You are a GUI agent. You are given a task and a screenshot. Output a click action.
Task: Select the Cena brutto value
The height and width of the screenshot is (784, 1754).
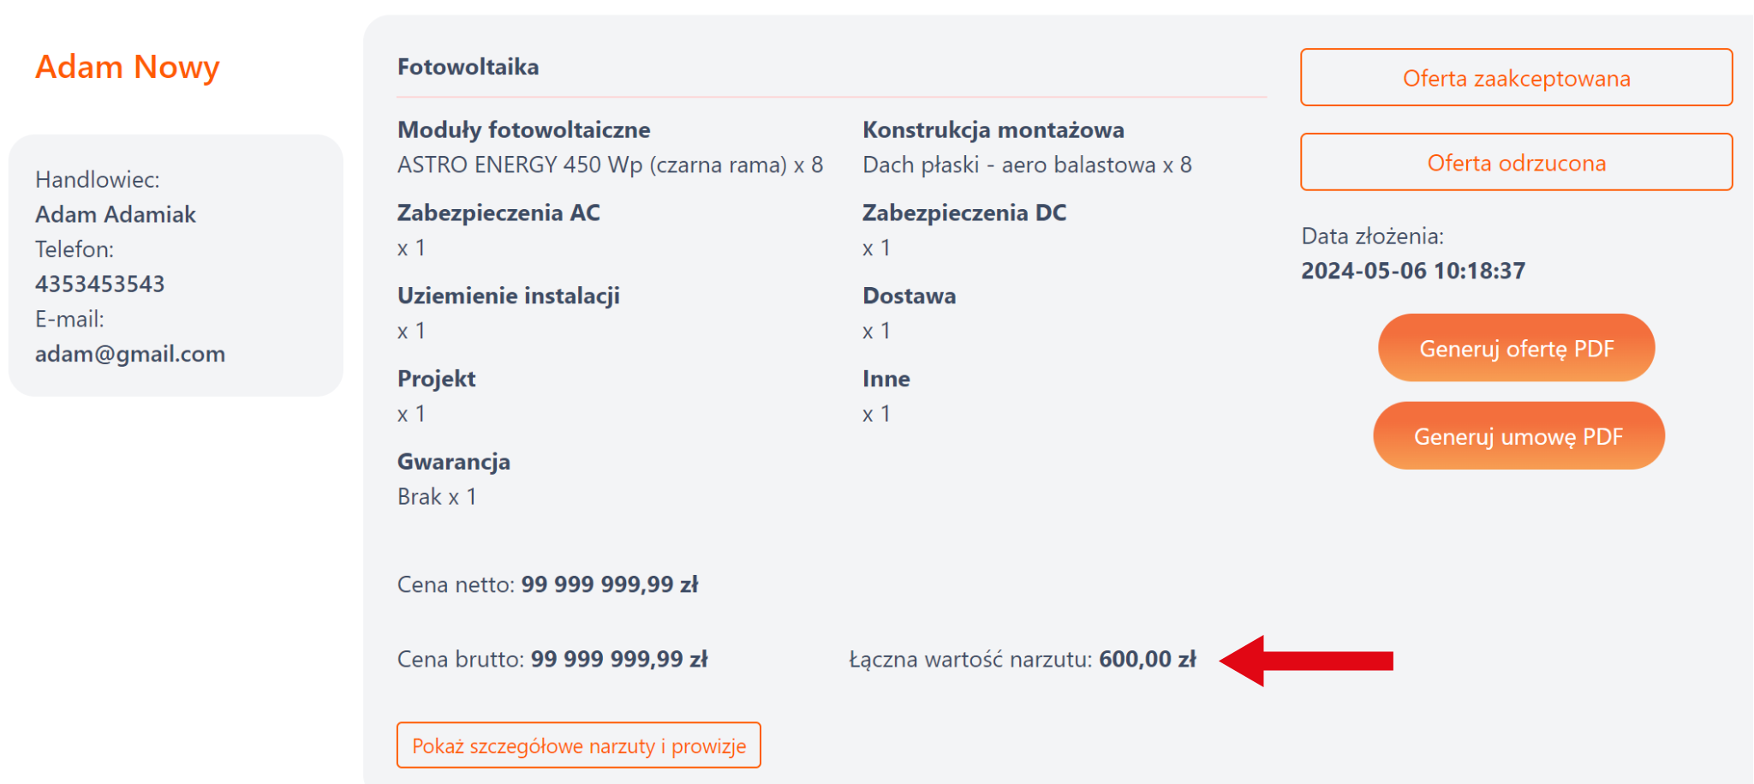click(619, 659)
